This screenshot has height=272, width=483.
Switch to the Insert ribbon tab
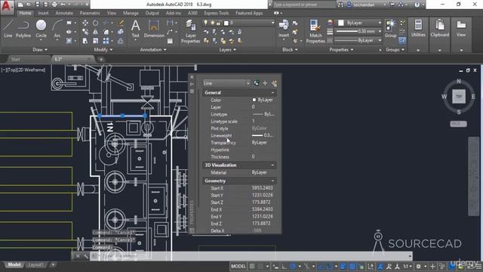(x=43, y=13)
